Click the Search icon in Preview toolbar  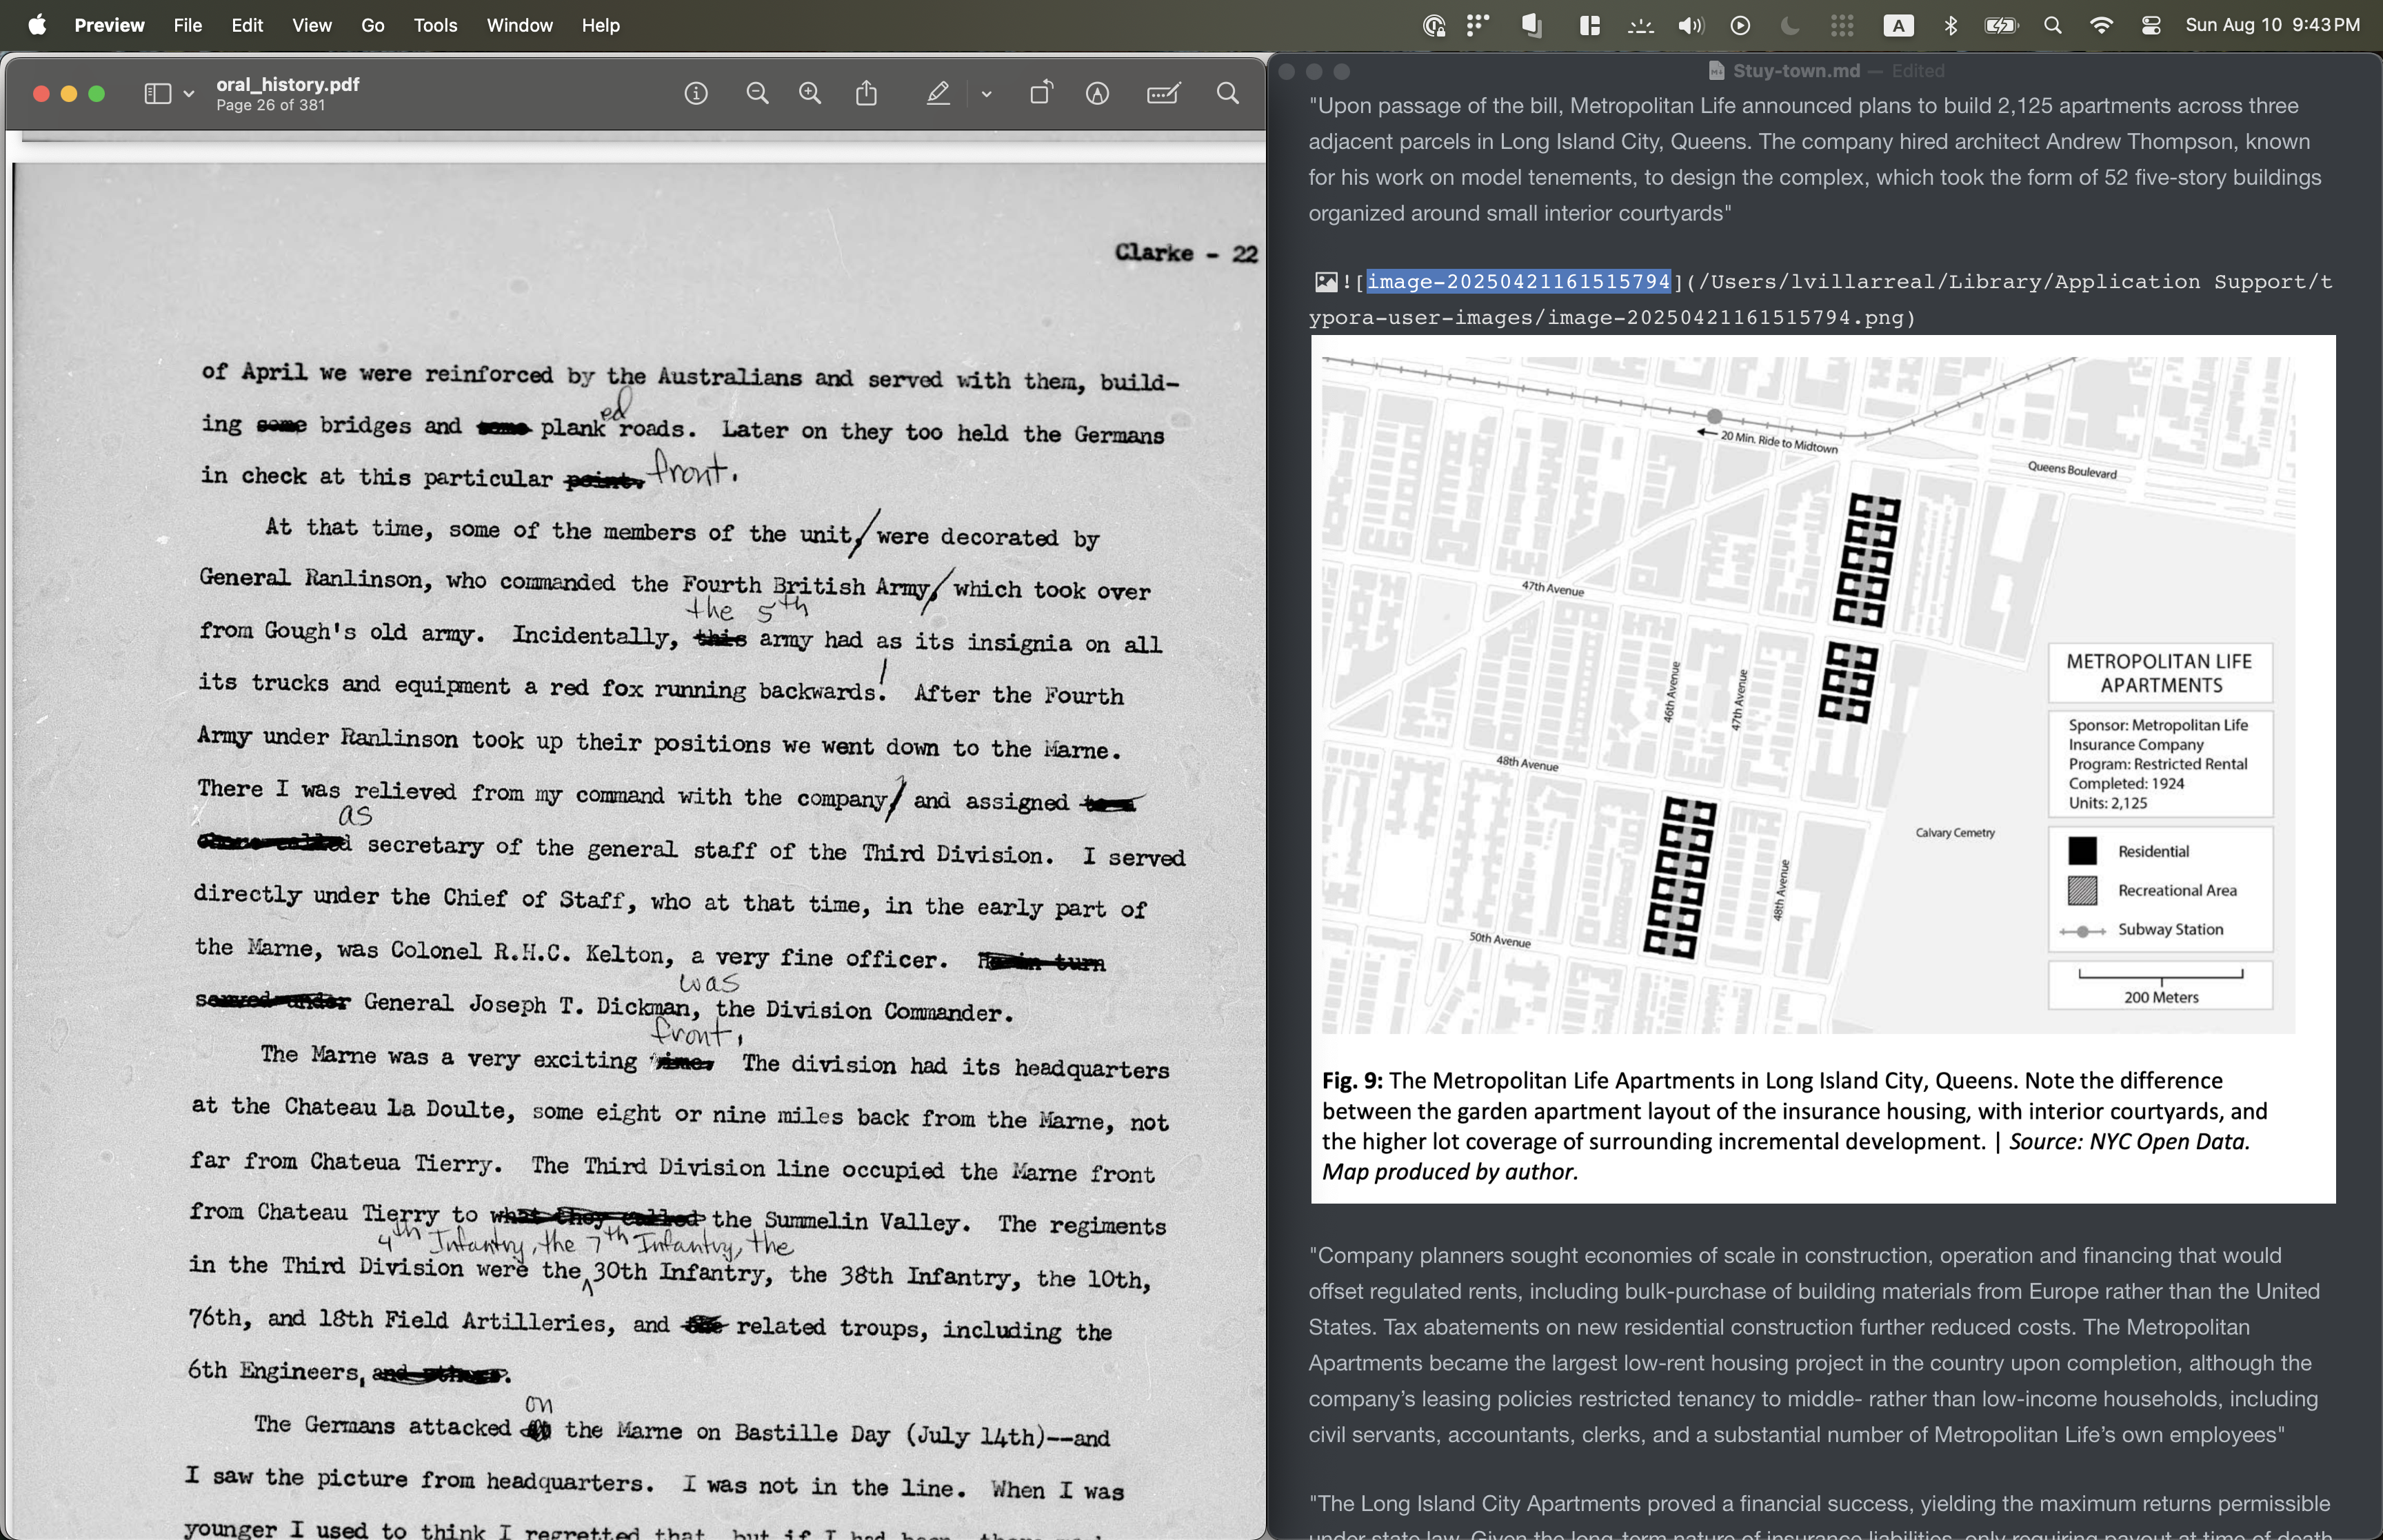pos(1227,94)
